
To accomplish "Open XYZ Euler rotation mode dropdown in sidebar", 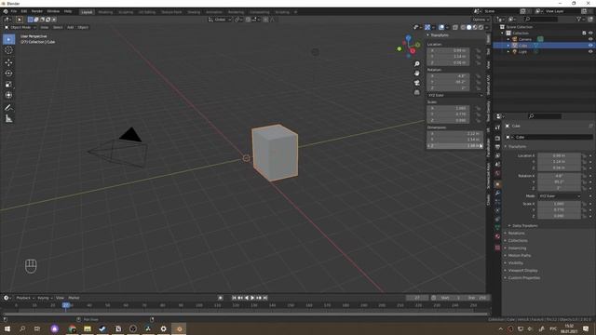I will coord(455,95).
